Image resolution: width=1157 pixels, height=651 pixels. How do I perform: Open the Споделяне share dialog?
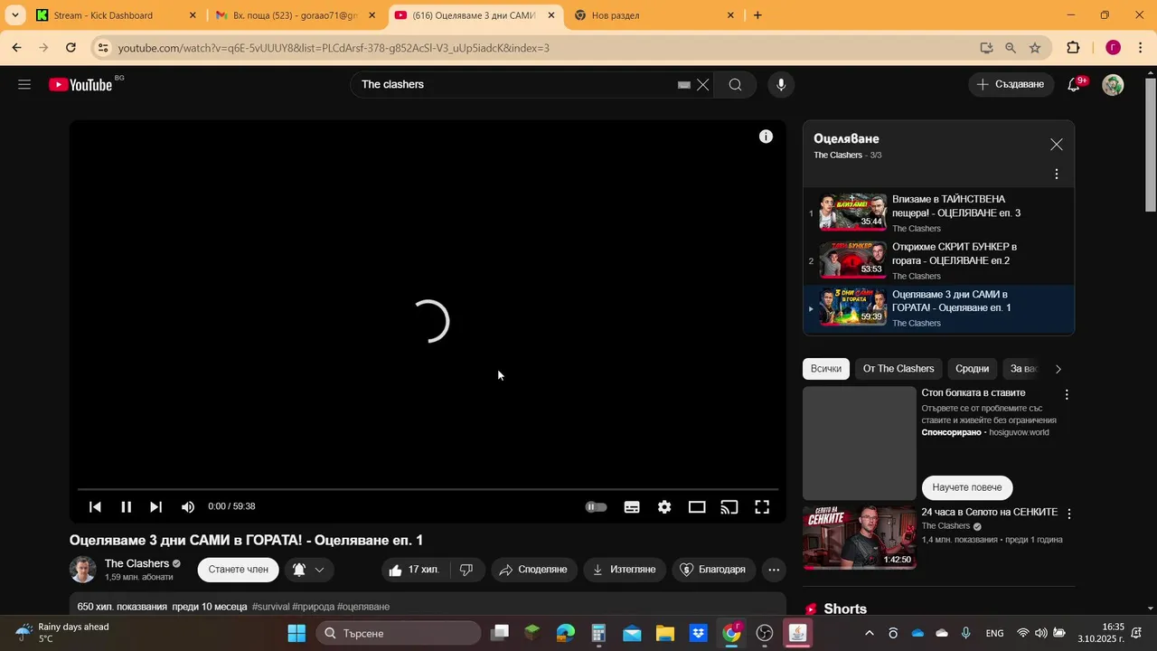534,570
